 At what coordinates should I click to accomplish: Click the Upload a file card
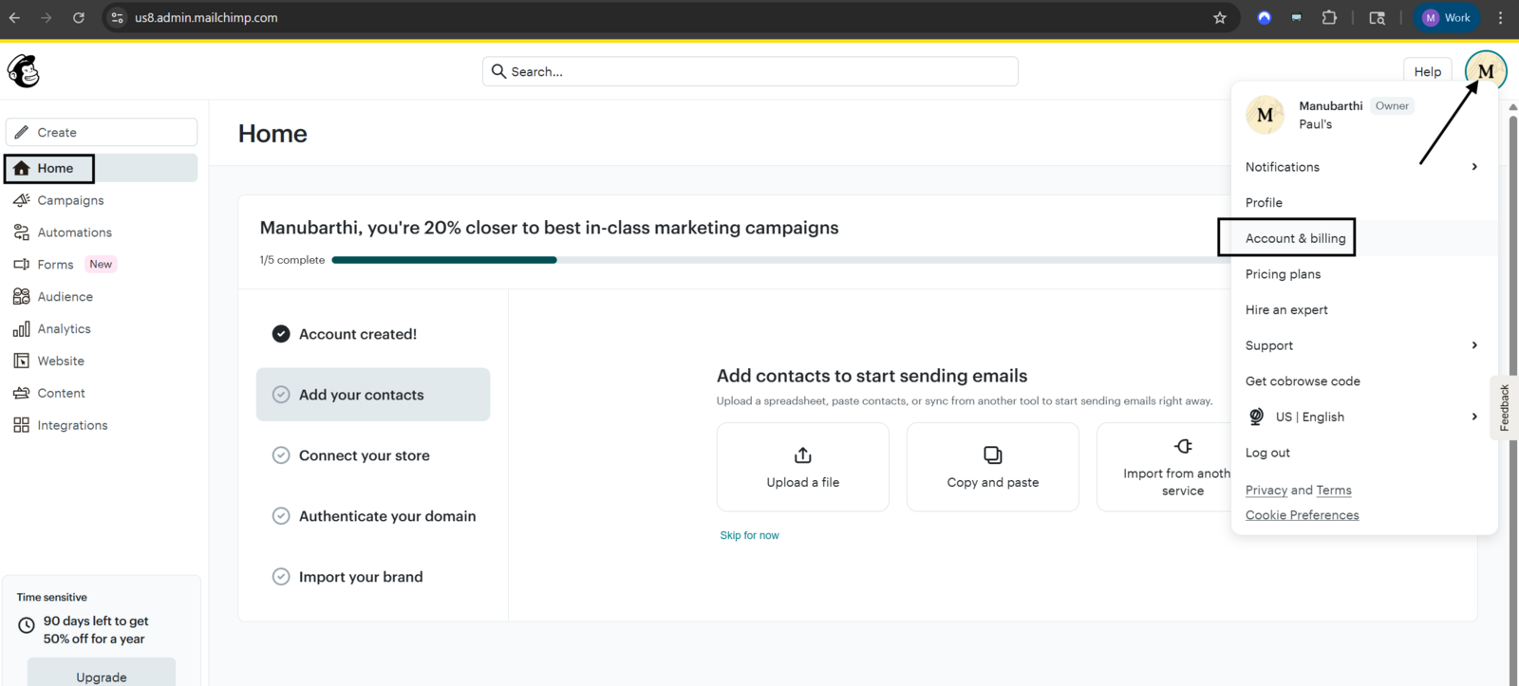(x=803, y=467)
